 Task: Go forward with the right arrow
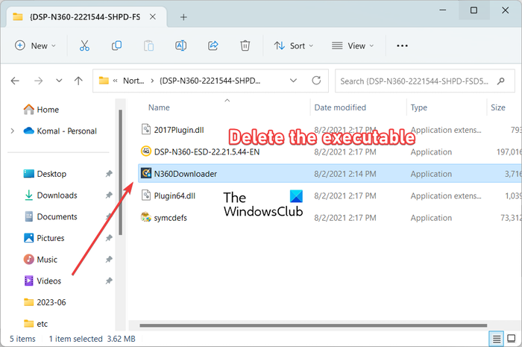coord(38,81)
